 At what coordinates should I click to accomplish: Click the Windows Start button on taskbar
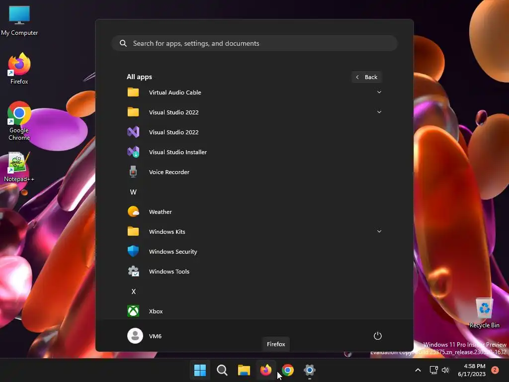pos(200,370)
